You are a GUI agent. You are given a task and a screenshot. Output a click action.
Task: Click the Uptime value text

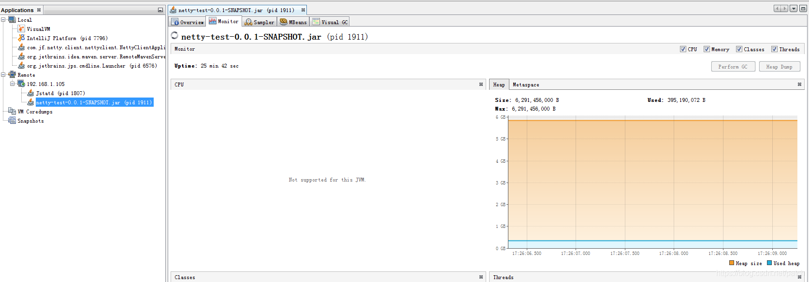point(219,66)
